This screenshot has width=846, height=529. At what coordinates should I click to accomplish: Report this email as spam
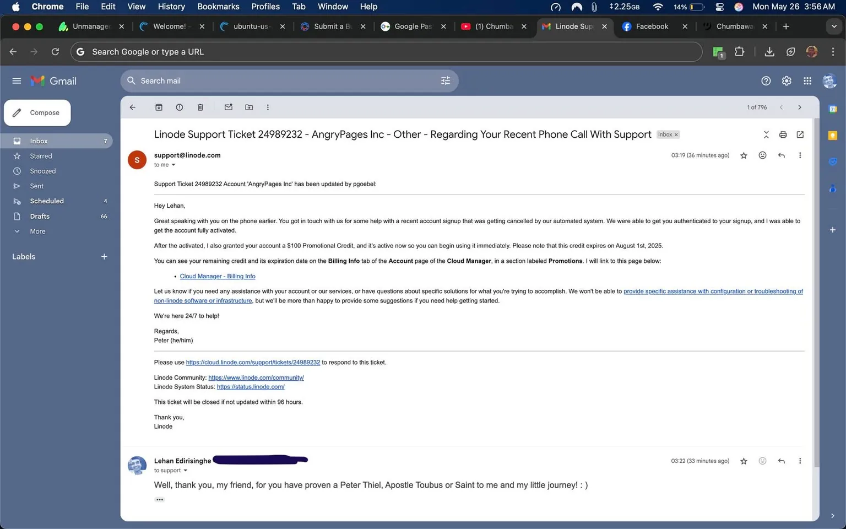(179, 107)
